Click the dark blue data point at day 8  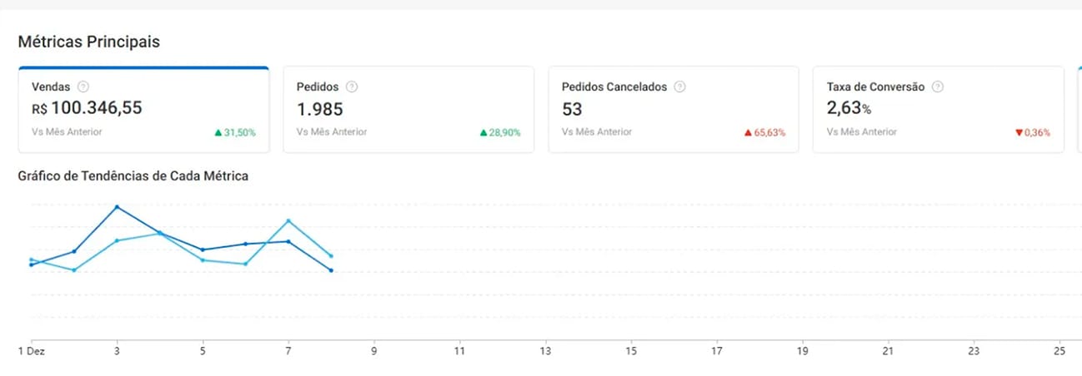(x=332, y=270)
